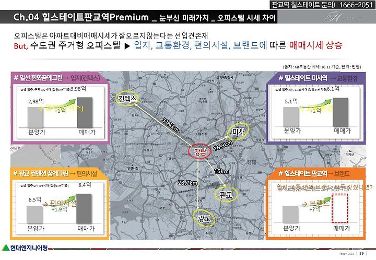Click the 15km distance label
Viewport: 376px width, 260px height.
click(221, 171)
